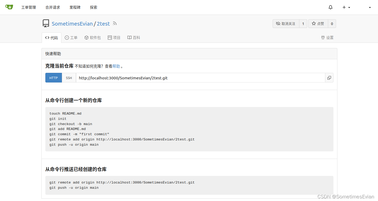378x201 pixels.
Task: Switch to the 代码 tab
Action: click(x=51, y=38)
